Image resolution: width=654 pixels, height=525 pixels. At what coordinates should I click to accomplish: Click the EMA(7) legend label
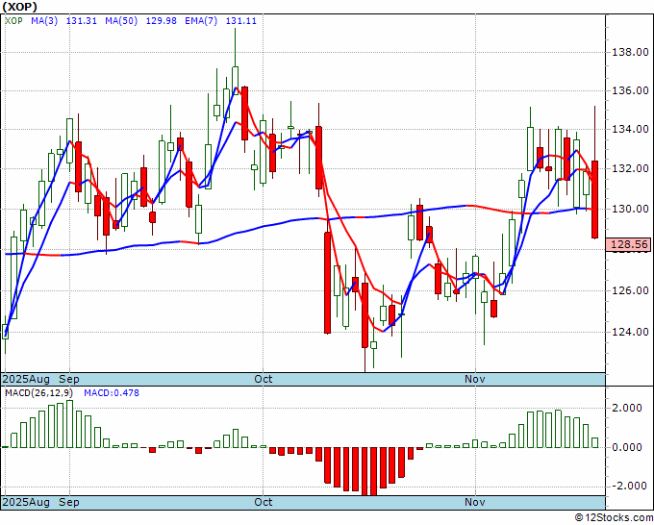click(201, 21)
